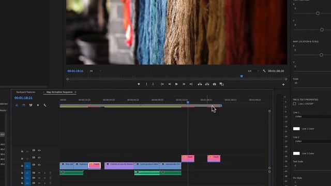Open the Line 2 Color swatch
The height and width of the screenshot is (186, 331).
[x=296, y=153]
